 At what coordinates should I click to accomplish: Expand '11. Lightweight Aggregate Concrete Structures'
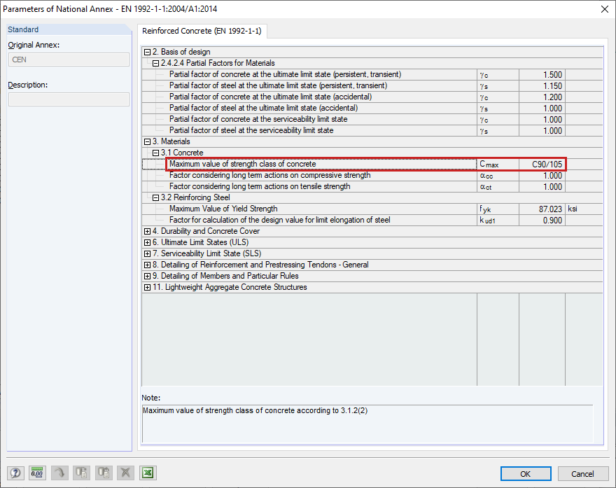pos(147,287)
